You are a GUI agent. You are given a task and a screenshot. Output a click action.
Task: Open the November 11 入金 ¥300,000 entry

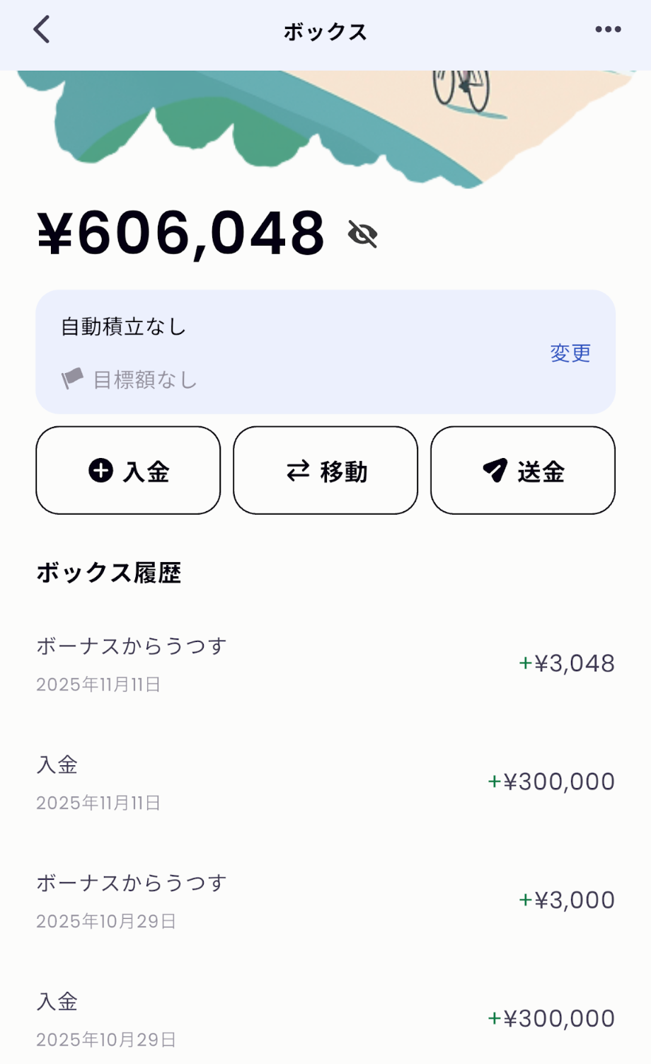click(325, 782)
